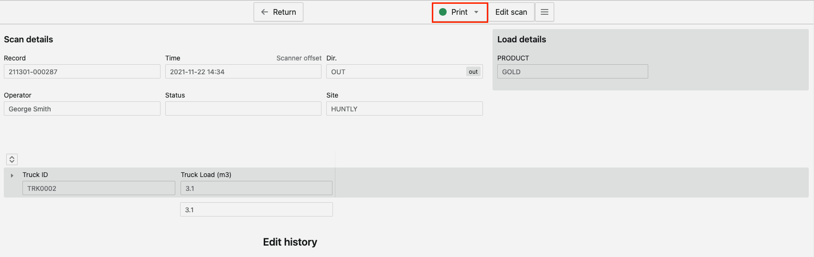Click the Site field HUNTLY
814x257 pixels.
click(404, 109)
